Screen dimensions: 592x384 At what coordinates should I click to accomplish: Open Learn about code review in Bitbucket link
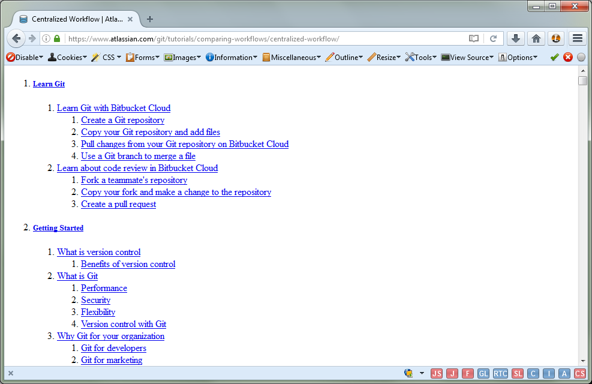point(137,168)
